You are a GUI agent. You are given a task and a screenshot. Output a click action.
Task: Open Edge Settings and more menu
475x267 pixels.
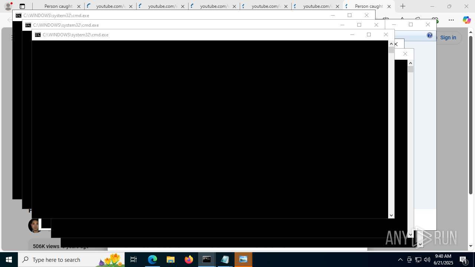click(x=451, y=20)
